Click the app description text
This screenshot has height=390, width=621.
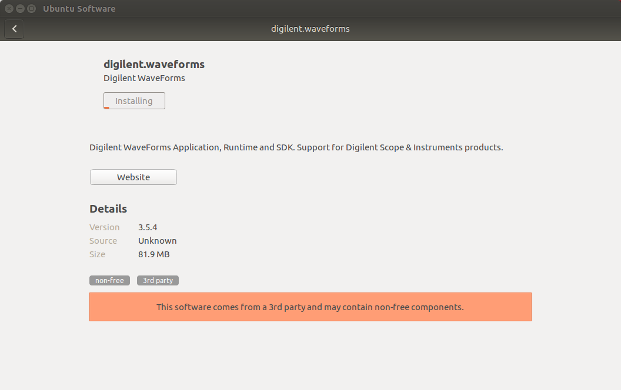pyautogui.click(x=296, y=147)
